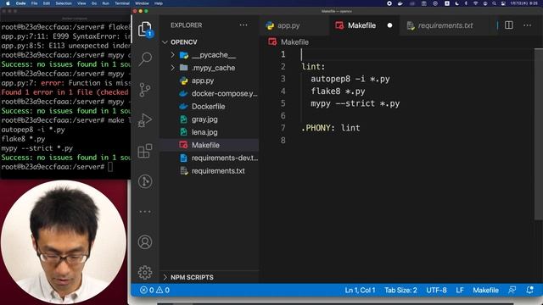
Task: Open the Selection menu
Action: click(x=64, y=3)
